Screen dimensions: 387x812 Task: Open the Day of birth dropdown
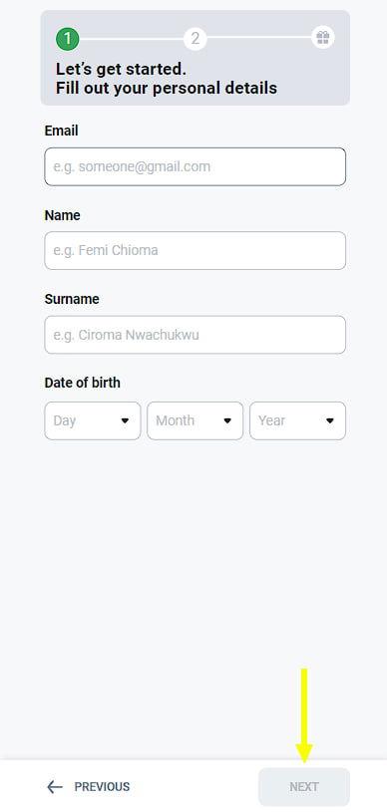[x=93, y=421]
